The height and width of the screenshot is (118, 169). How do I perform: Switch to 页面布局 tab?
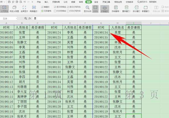[56, 2]
